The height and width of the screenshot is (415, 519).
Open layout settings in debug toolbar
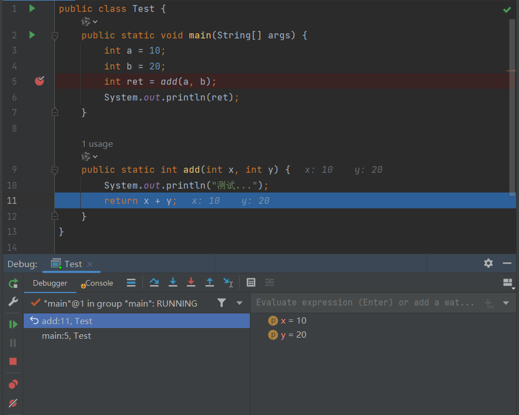point(508,283)
